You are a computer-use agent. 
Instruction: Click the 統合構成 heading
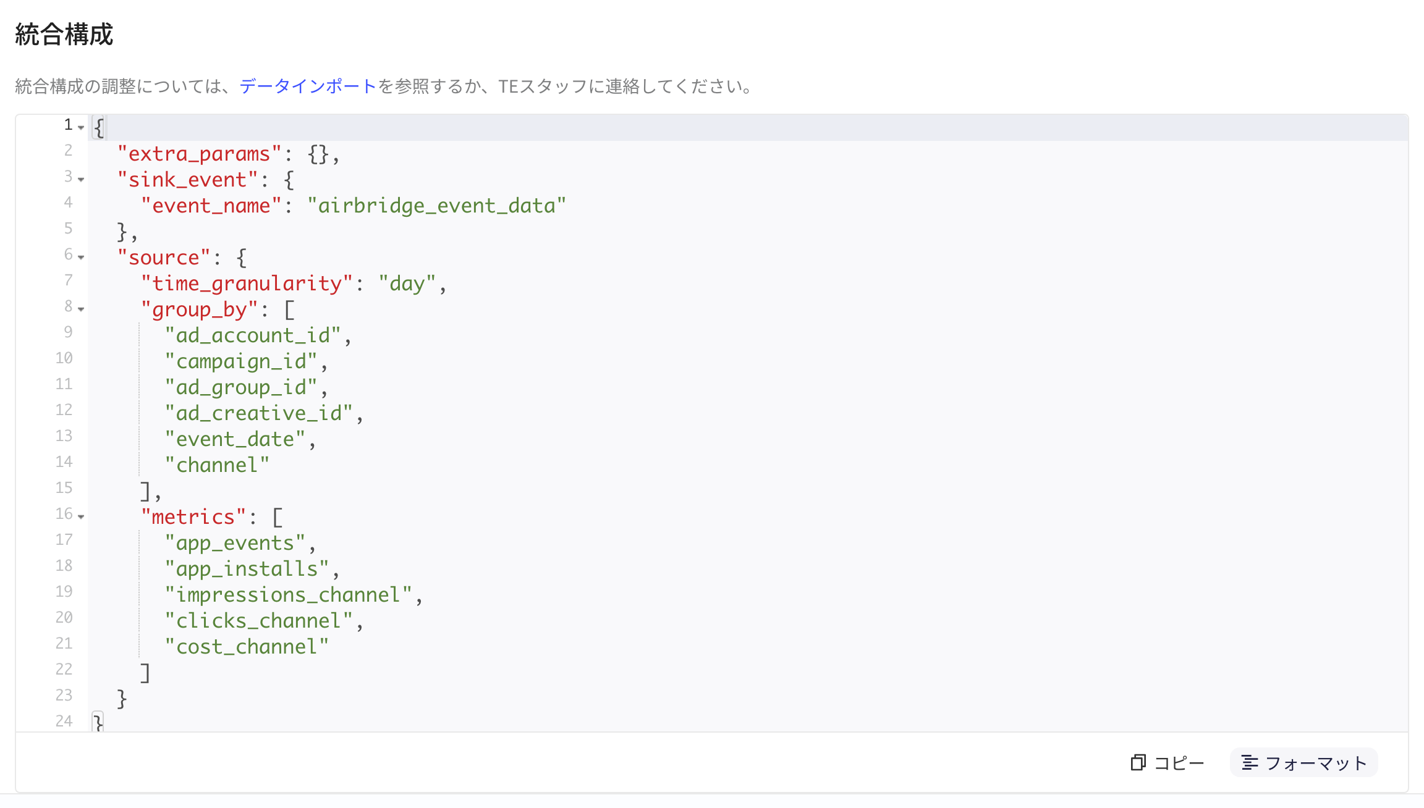pos(64,35)
